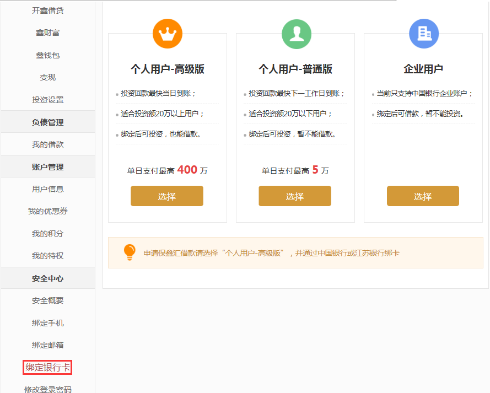Go to 绑定邮箱 sidebar link
Viewport: 490px width, 393px height.
coord(48,345)
